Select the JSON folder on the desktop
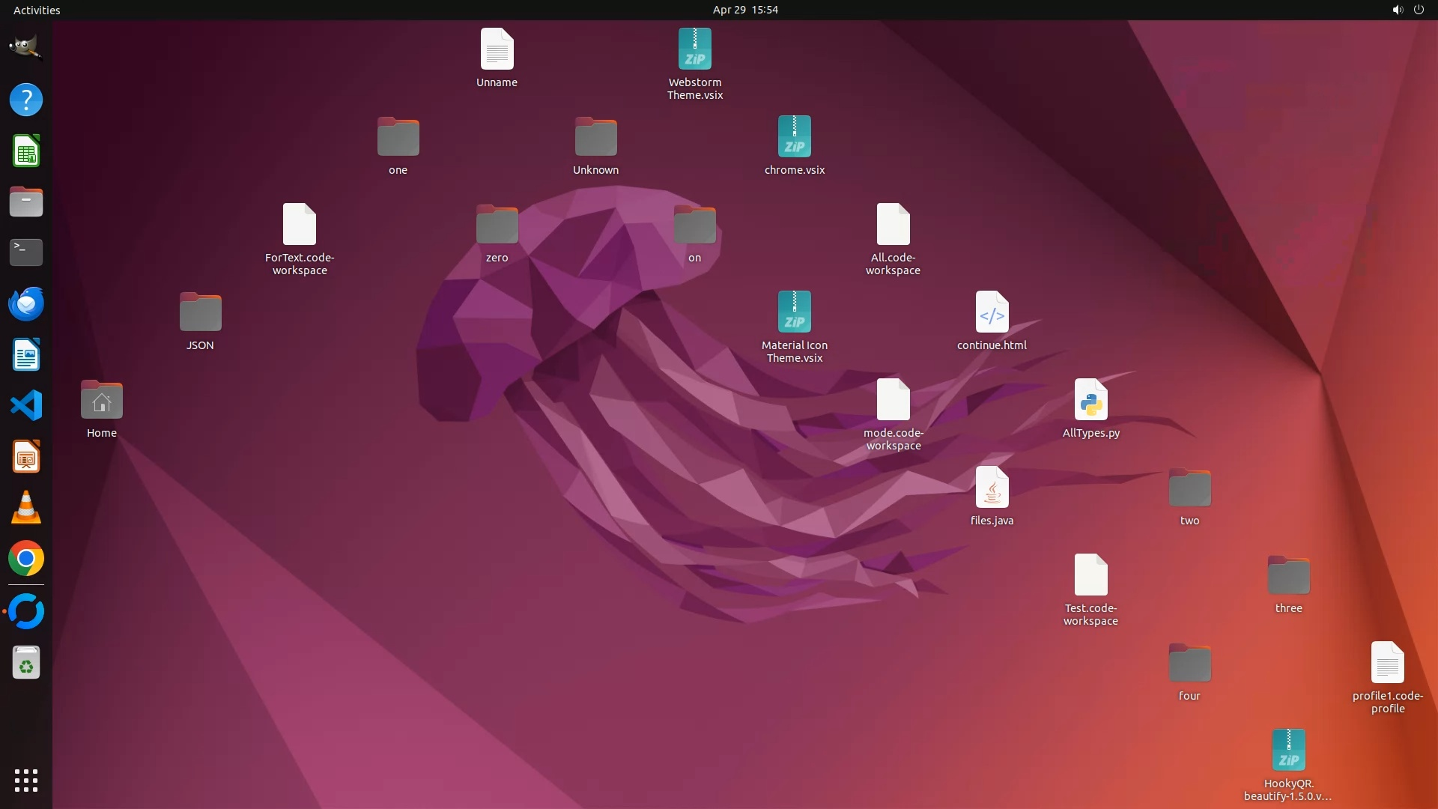 (x=200, y=312)
